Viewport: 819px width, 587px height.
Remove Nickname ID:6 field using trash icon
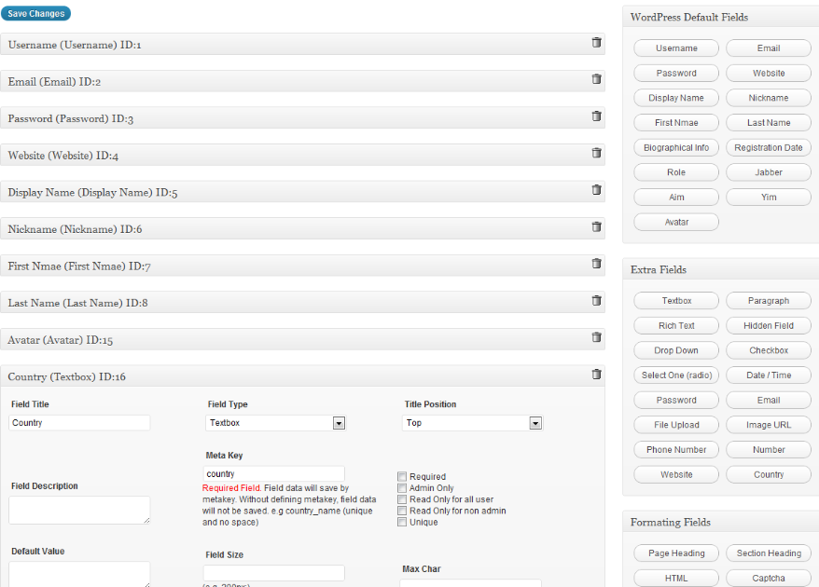tap(596, 226)
